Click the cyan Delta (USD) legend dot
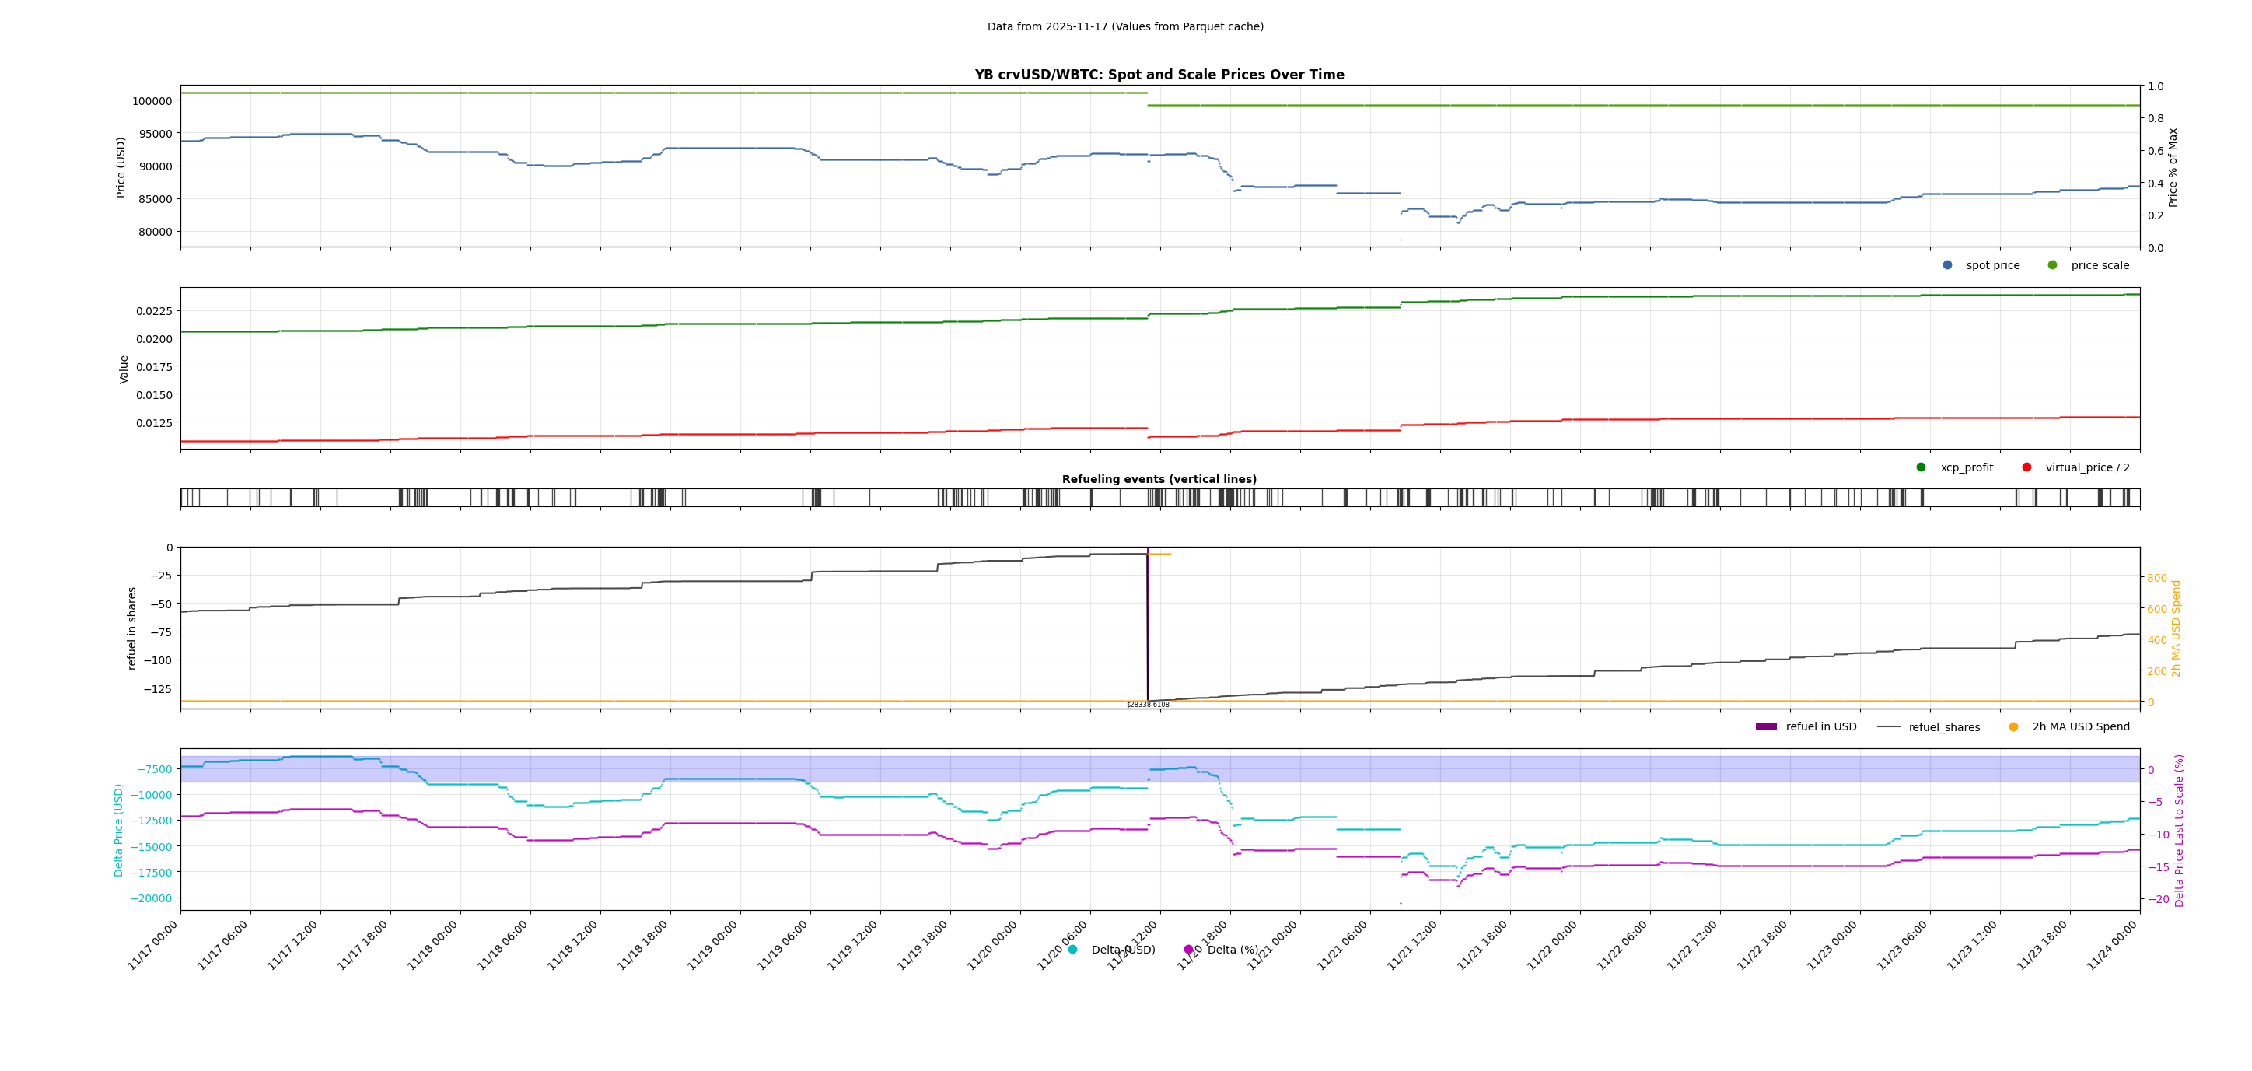The height and width of the screenshot is (1071, 2252). [x=1072, y=950]
